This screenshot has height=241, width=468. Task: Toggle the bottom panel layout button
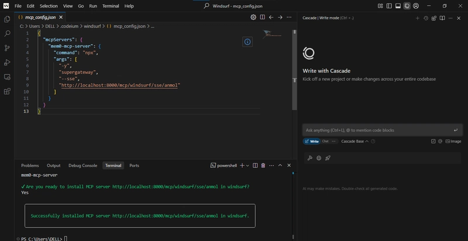398,6
